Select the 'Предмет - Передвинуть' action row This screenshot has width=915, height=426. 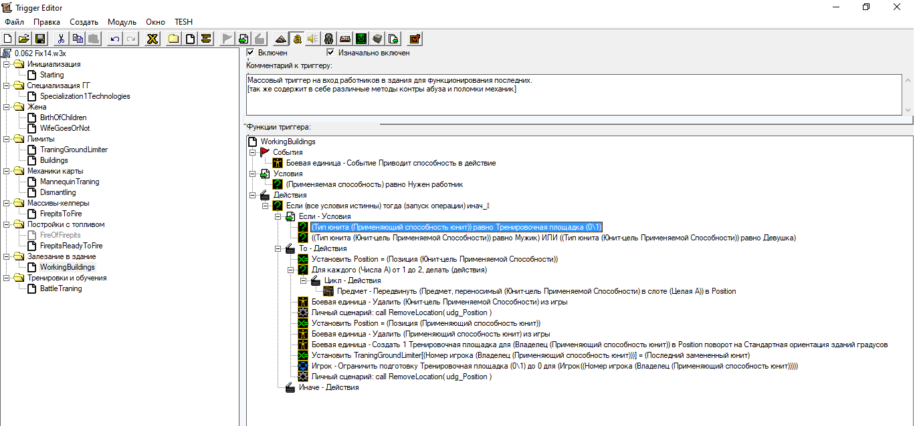point(536,291)
